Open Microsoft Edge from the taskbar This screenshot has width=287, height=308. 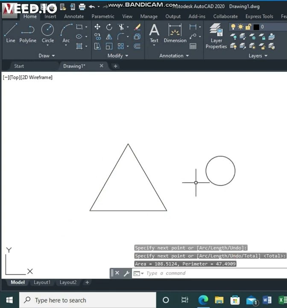[203, 300]
